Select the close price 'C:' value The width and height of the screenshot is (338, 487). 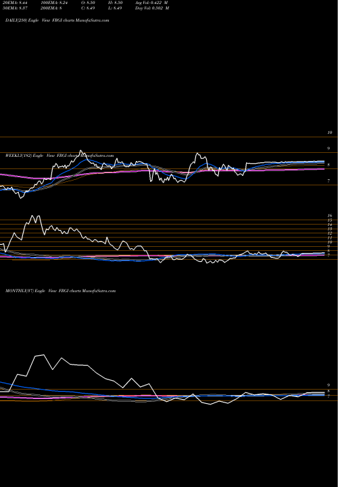(x=89, y=8)
